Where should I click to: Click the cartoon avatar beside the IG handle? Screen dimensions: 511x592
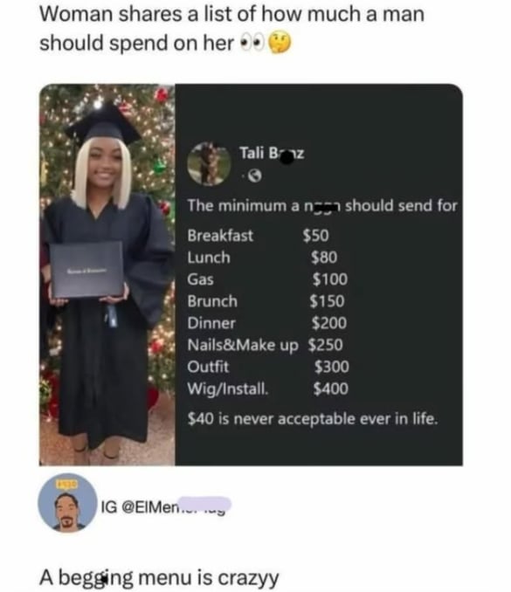(x=68, y=503)
